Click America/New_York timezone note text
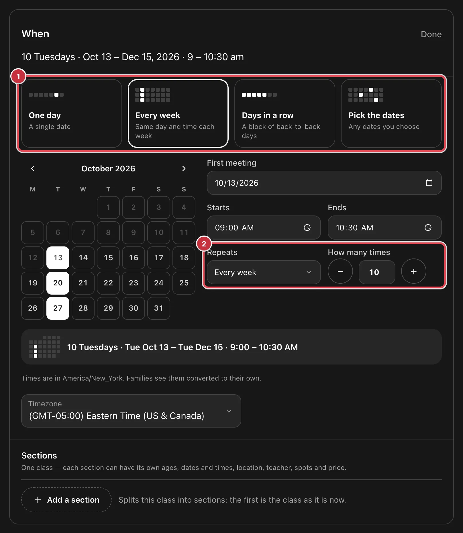 [141, 378]
